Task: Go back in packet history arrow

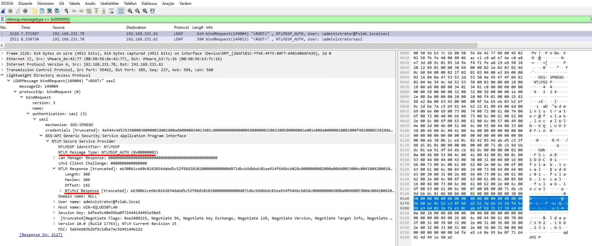Action: coord(74,11)
